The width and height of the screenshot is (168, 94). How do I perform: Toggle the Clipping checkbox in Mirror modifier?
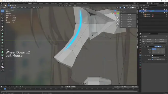[x=152, y=58]
